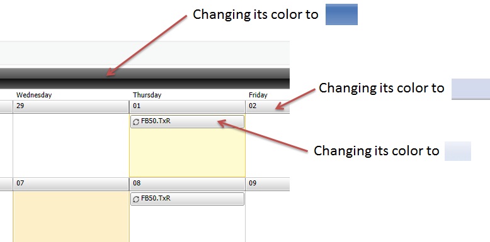
Task: Select the day 29 header
Action: pos(71,107)
